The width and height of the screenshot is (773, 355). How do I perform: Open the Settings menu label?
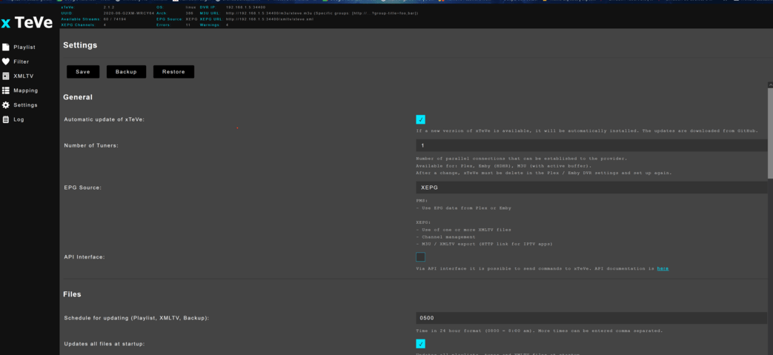25,105
